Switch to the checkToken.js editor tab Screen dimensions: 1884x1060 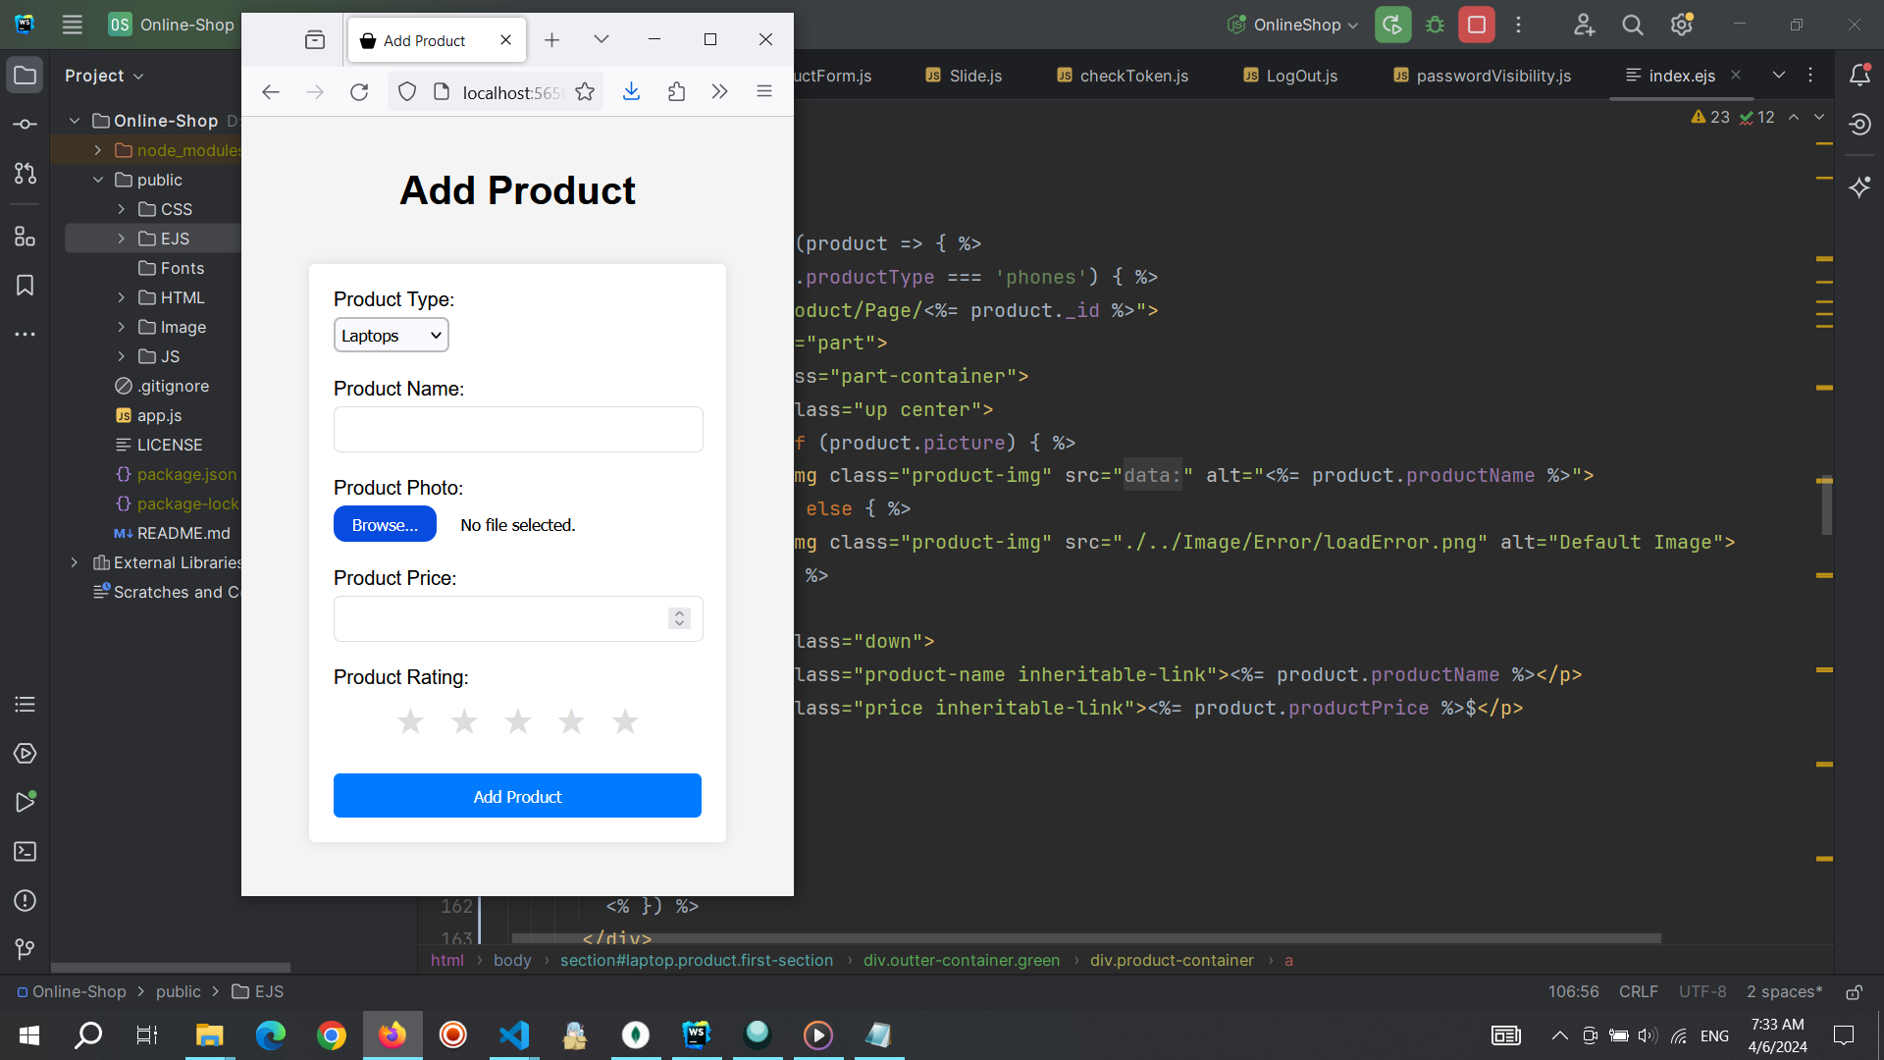(x=1123, y=76)
